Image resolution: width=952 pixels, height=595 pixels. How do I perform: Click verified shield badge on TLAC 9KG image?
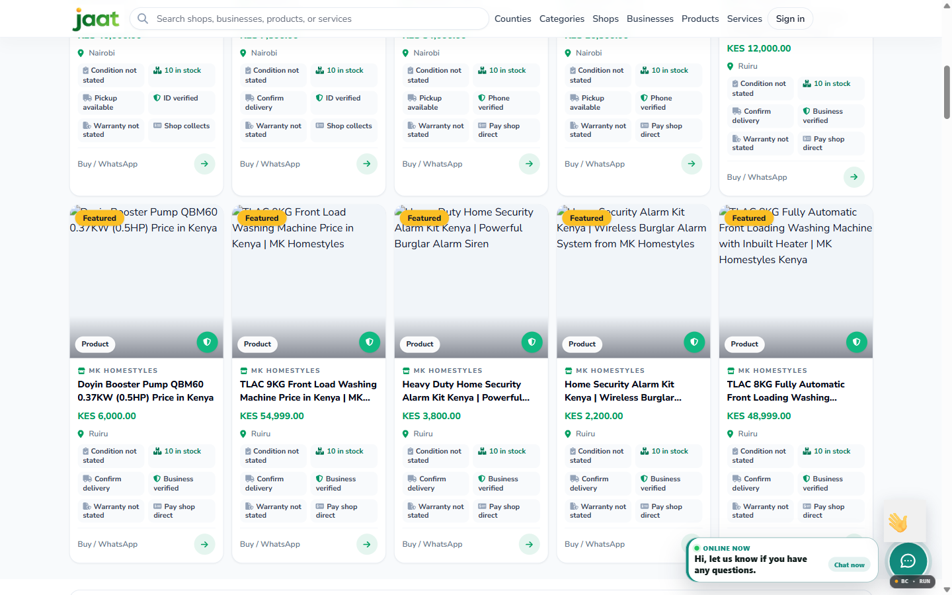point(370,342)
